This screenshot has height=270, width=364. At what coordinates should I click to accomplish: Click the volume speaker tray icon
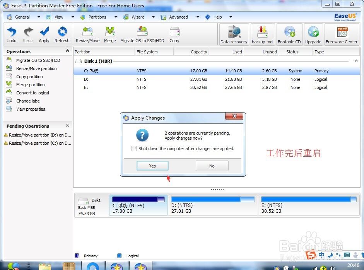point(332,268)
